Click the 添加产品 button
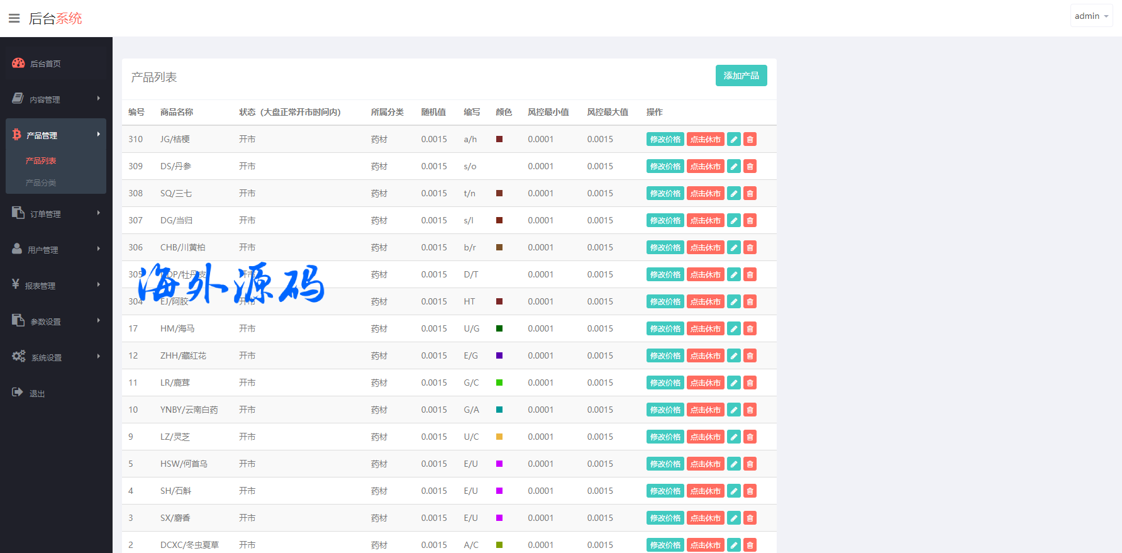The image size is (1122, 553). [x=741, y=75]
